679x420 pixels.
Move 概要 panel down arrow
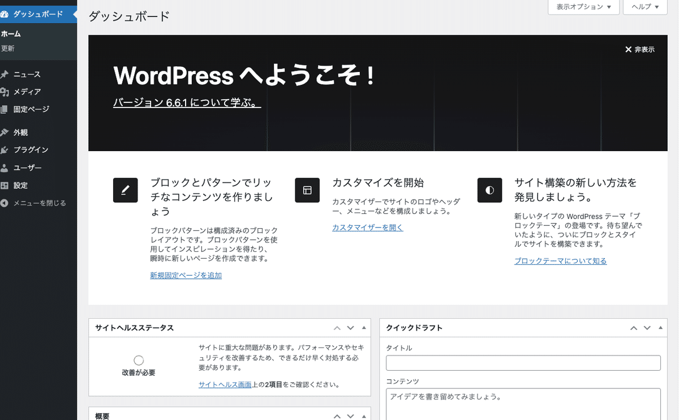pyautogui.click(x=350, y=416)
